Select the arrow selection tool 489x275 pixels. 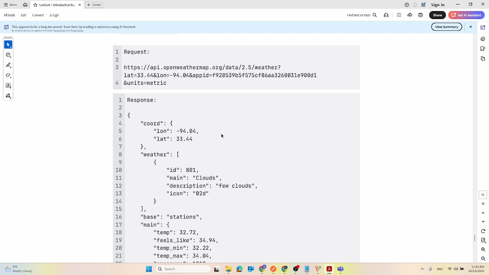[x=8, y=45]
